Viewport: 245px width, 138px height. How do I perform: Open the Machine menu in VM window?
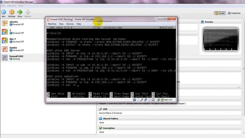click(52, 24)
